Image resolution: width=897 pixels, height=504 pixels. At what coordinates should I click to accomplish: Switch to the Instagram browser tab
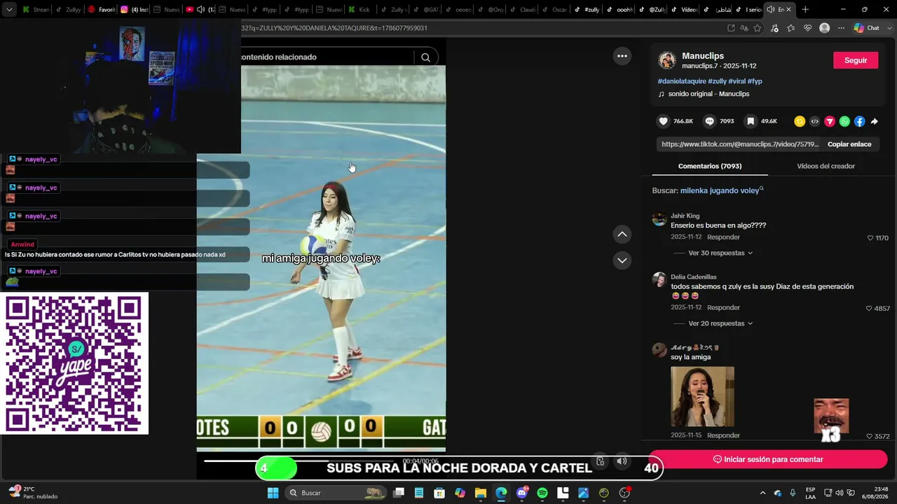(134, 10)
